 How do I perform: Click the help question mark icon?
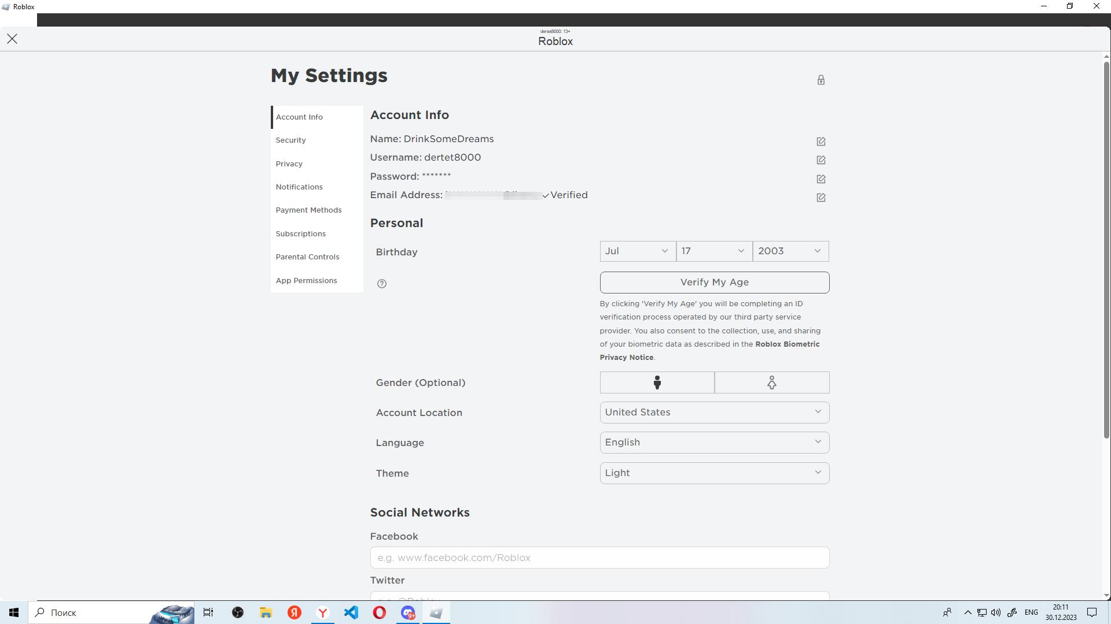coord(382,284)
